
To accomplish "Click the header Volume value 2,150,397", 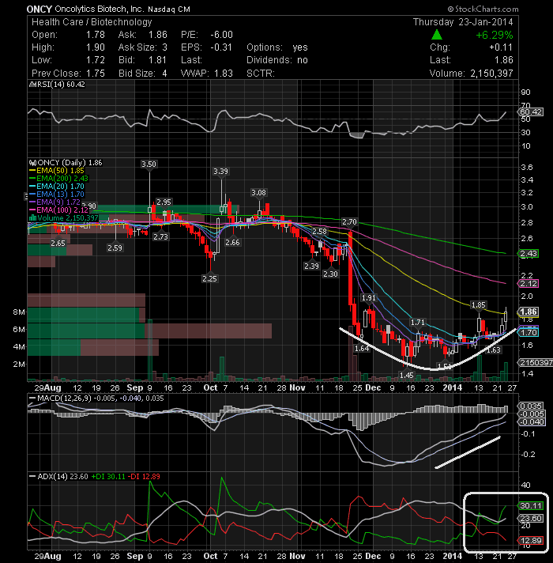I will (x=491, y=74).
